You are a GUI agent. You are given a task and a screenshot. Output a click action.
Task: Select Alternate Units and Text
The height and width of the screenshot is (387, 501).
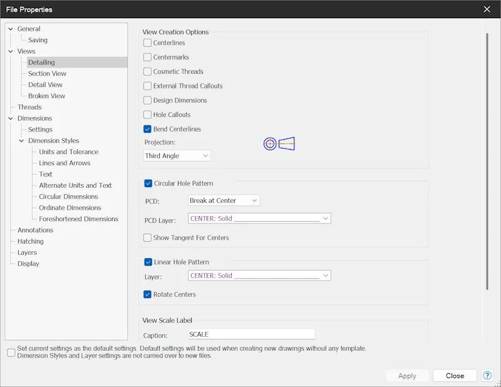75,185
